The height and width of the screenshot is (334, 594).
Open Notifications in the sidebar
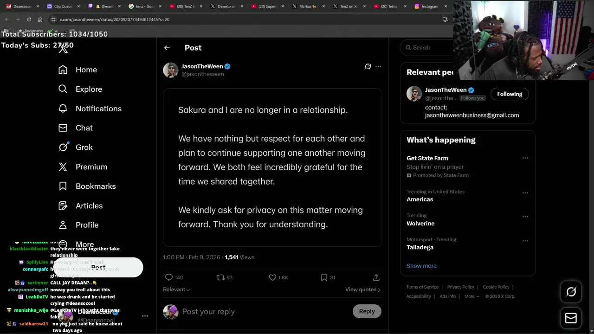pos(98,109)
